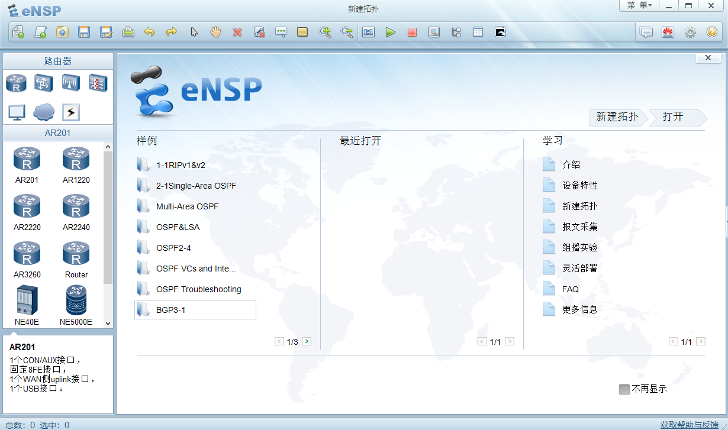Open the BGP3-1 sample
Image resolution: width=728 pixels, height=430 pixels.
(195, 310)
